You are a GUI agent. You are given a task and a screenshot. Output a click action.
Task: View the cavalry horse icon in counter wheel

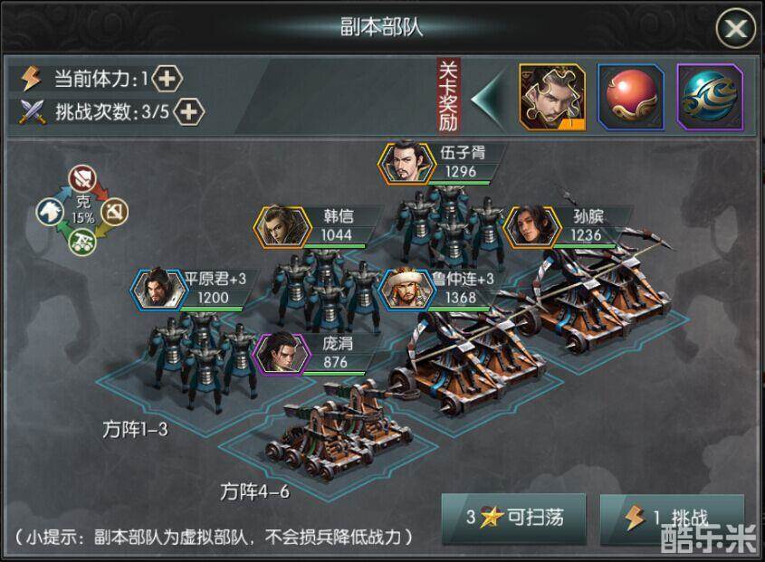click(x=50, y=213)
